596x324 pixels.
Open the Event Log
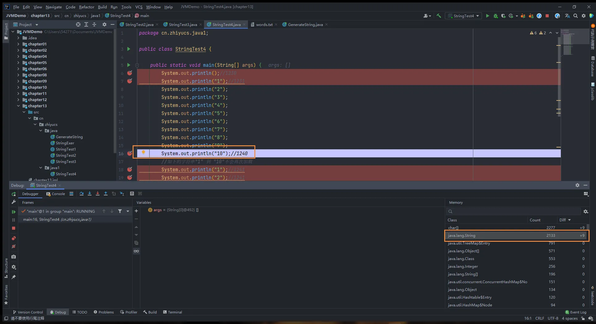pyautogui.click(x=576, y=312)
